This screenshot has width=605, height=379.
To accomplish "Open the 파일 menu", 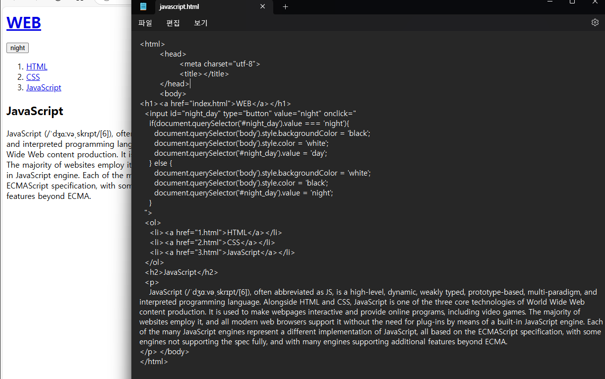I will click(x=145, y=23).
